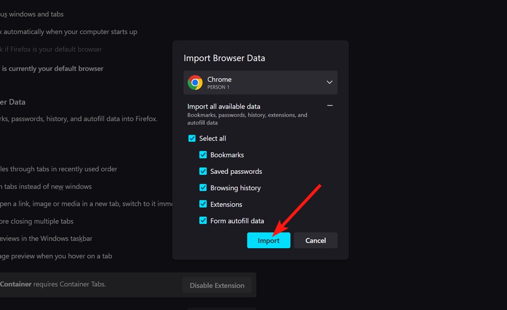
Task: Click 'previews in the Windows taskbar' setting text
Action: [46, 239]
